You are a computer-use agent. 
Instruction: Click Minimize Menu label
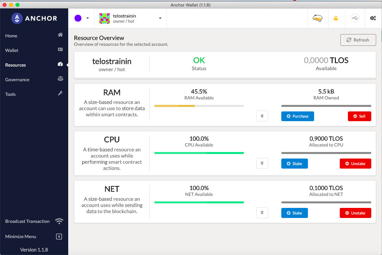(21, 236)
